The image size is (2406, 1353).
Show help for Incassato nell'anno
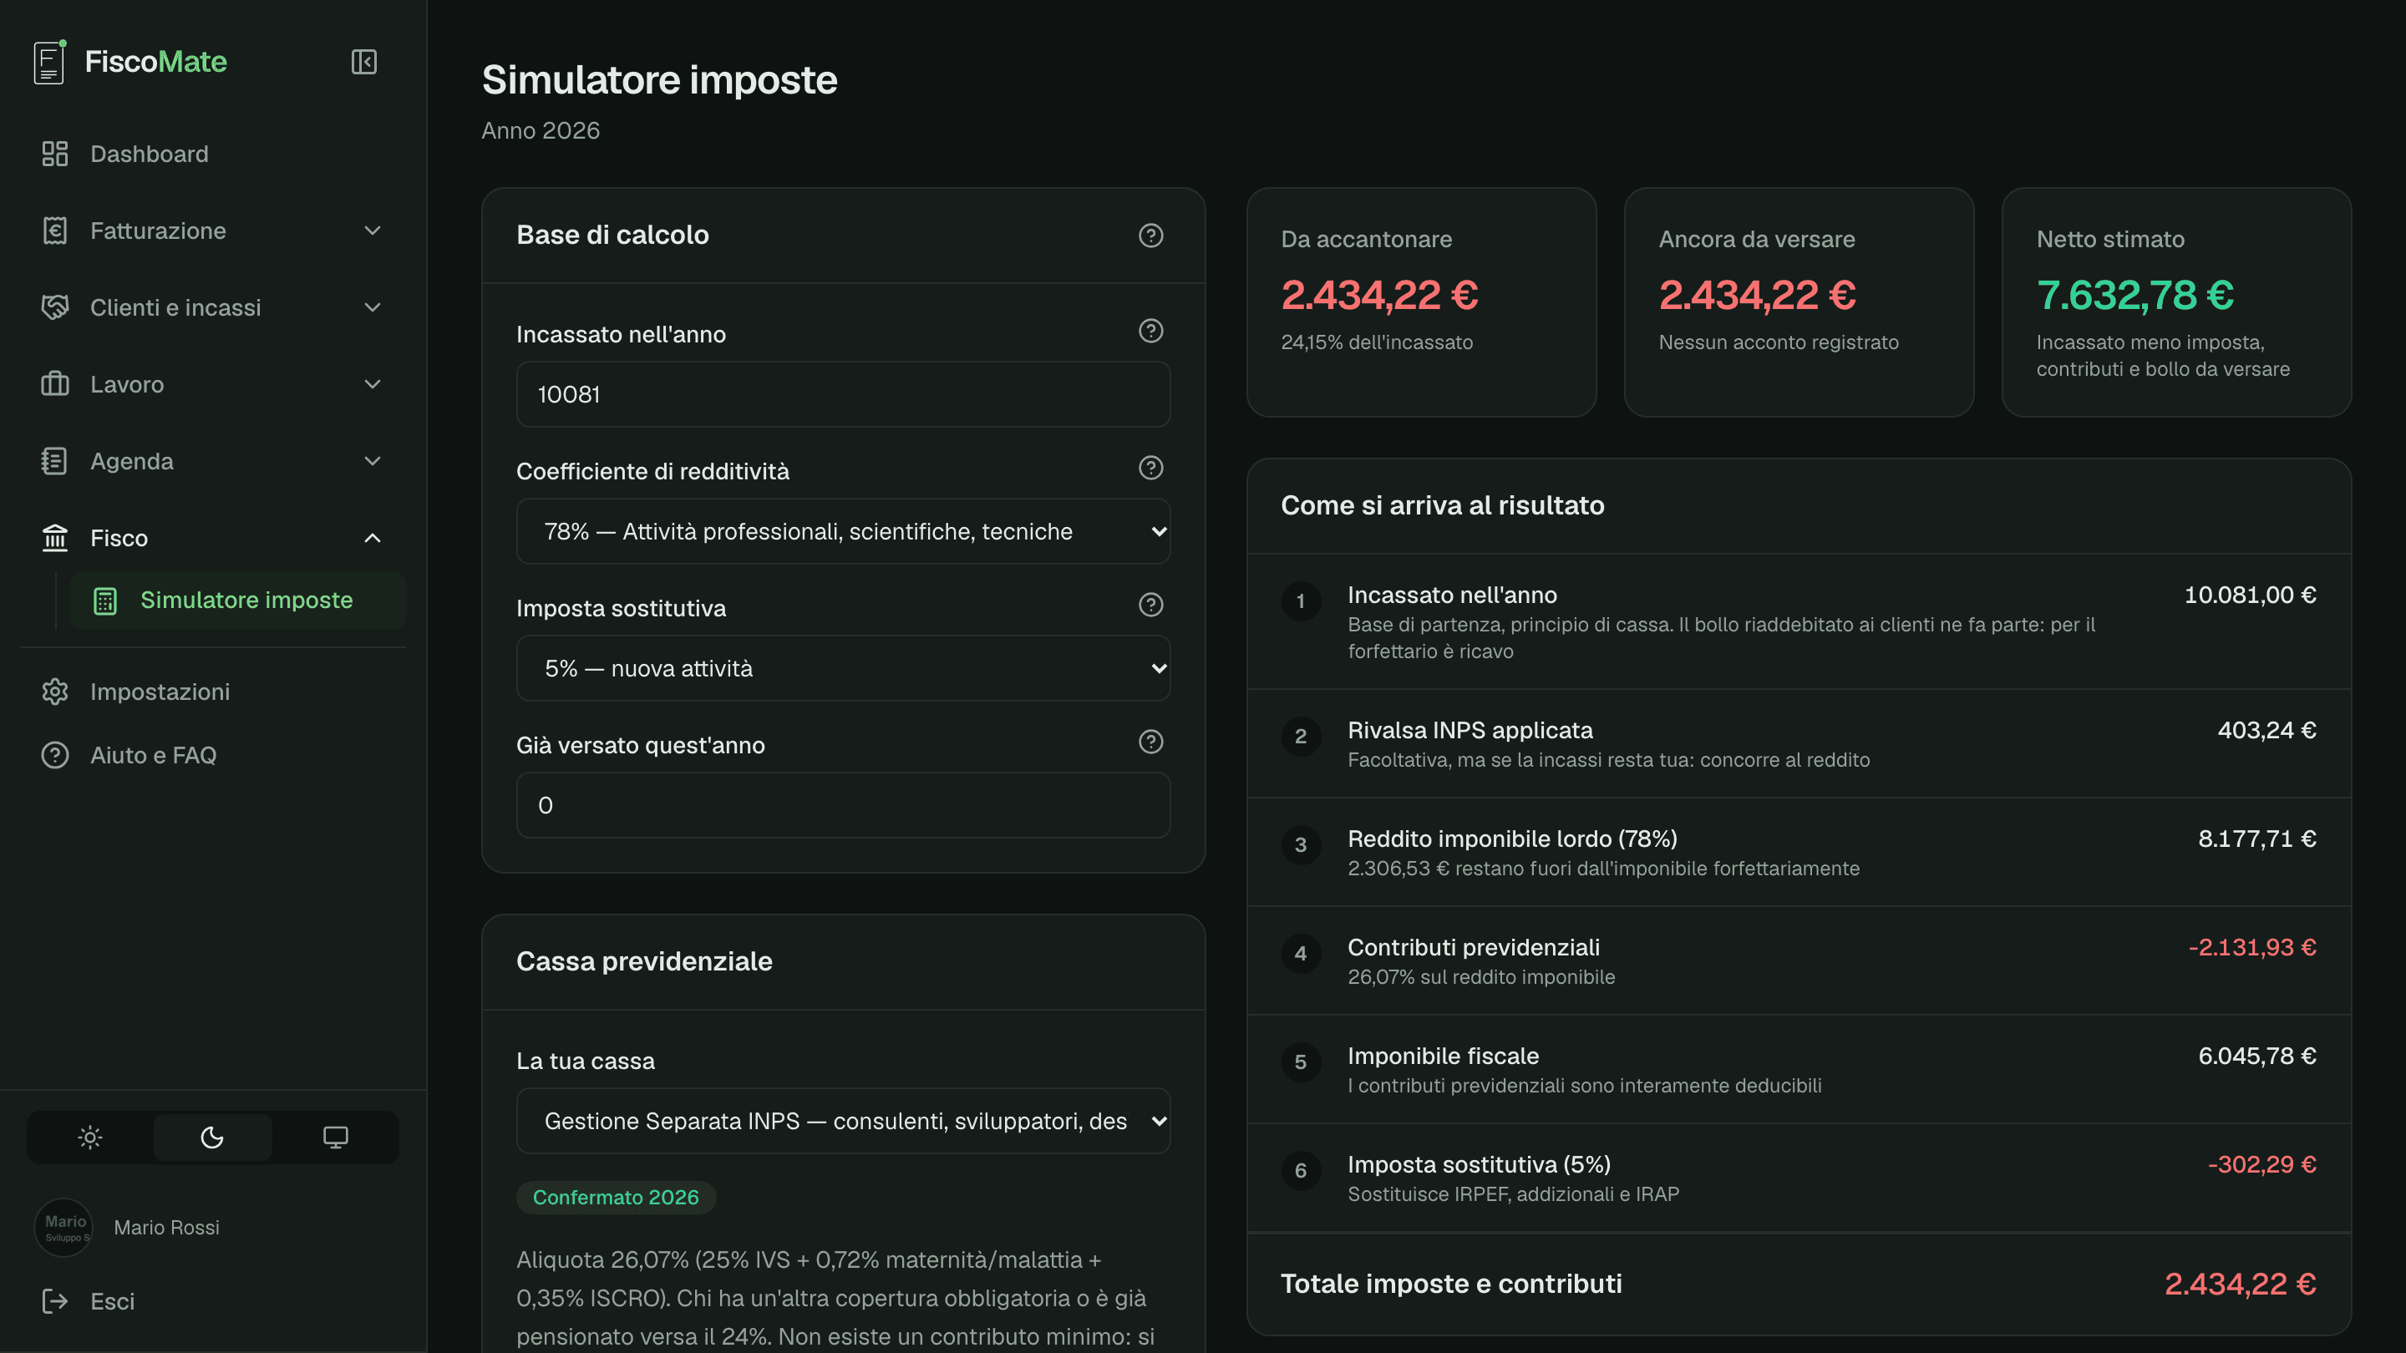pos(1150,331)
